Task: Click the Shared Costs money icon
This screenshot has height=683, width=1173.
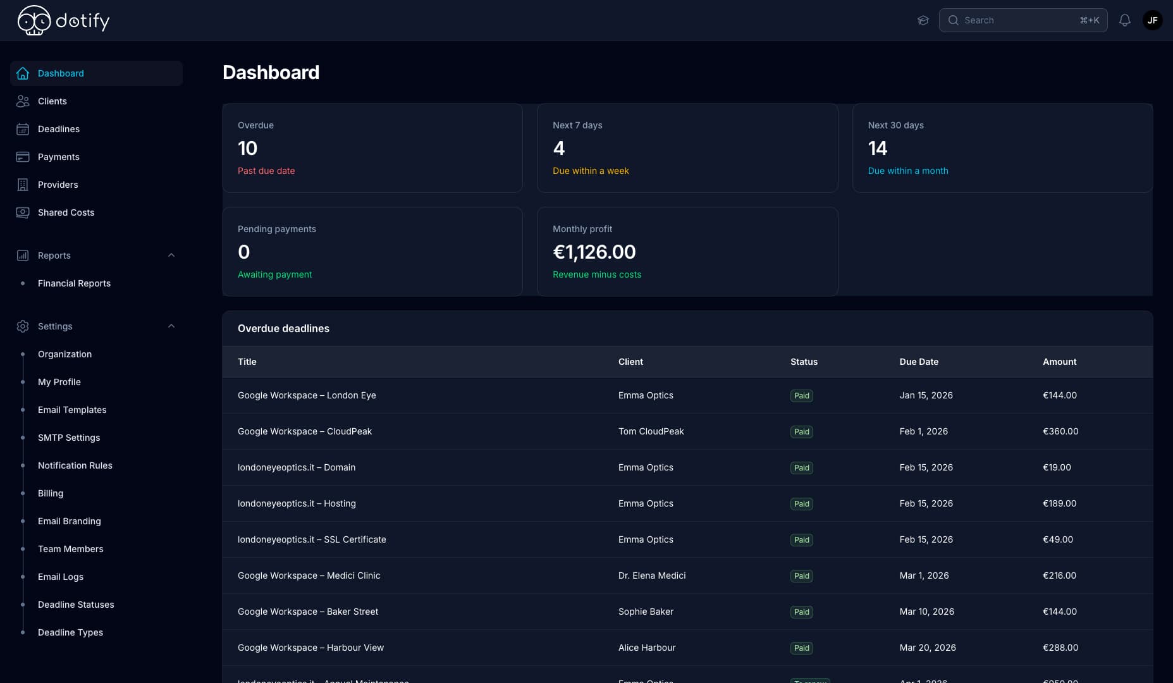Action: [23, 212]
